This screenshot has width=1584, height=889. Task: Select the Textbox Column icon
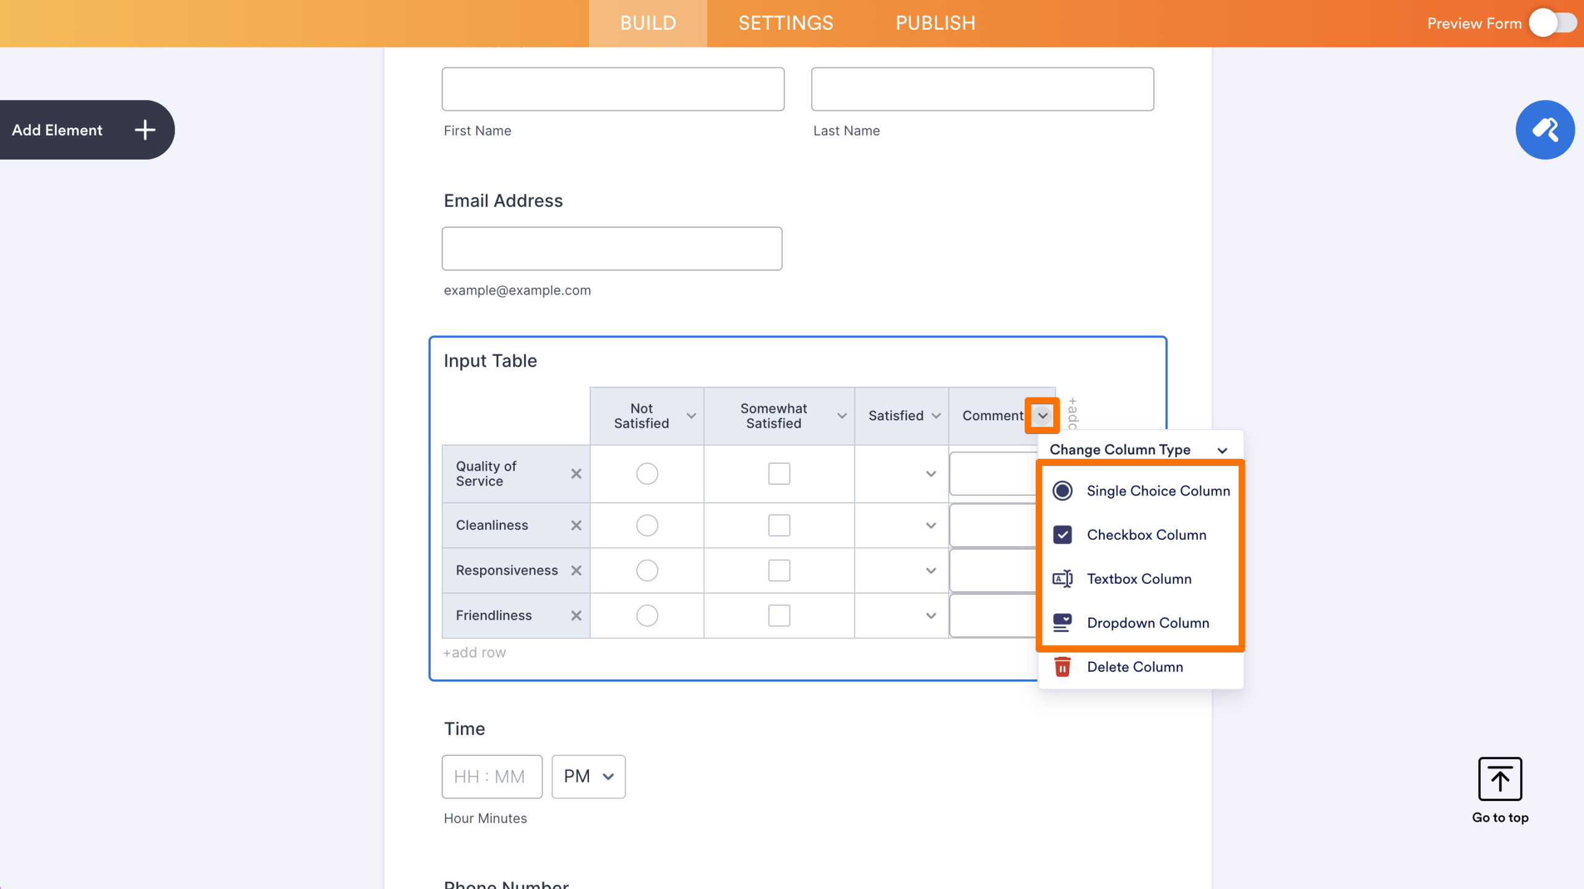point(1062,578)
